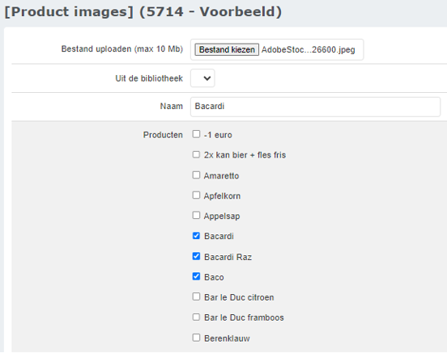Click the Bestand kiezen file button
This screenshot has width=447, height=353.
[227, 49]
